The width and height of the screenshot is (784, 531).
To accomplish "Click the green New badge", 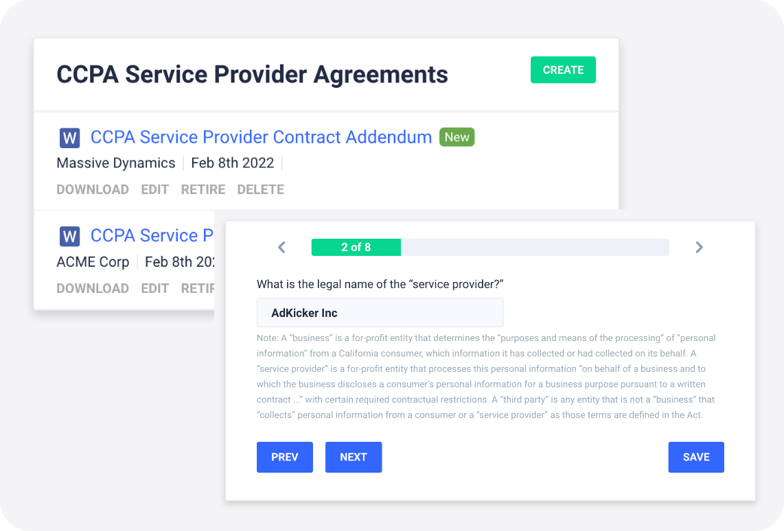I will 457,137.
